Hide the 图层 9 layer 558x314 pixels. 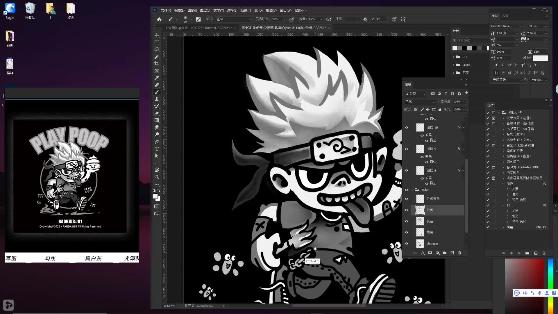click(407, 149)
